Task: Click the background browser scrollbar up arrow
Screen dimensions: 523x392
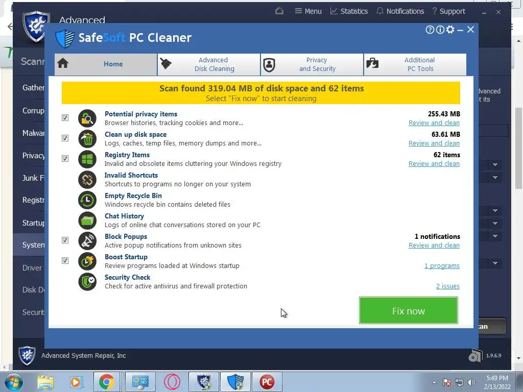Action: tap(519, 41)
